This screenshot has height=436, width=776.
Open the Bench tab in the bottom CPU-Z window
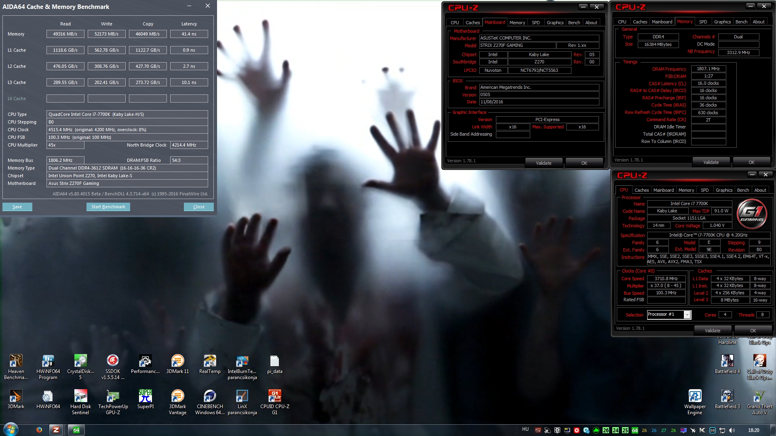tap(743, 190)
